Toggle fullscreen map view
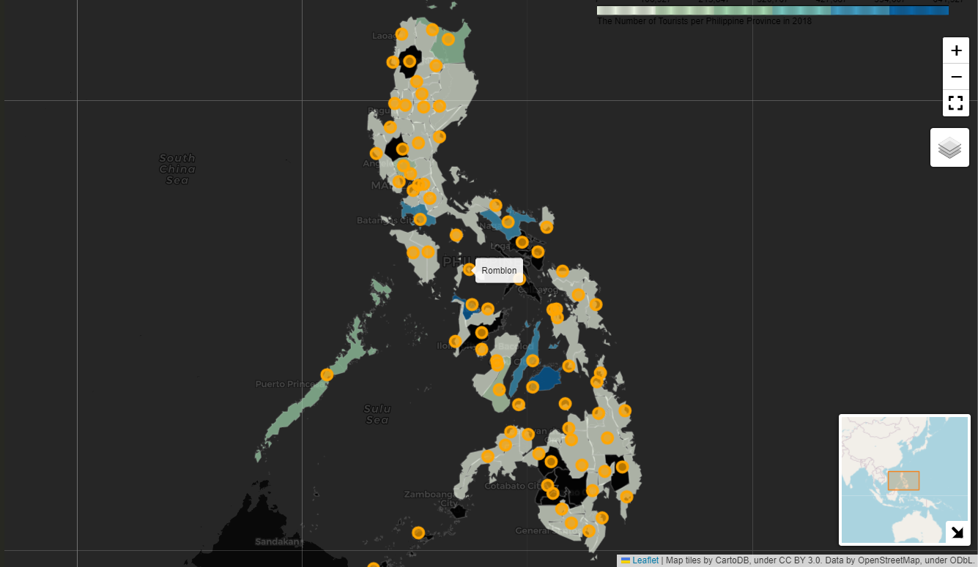This screenshot has height=567, width=978. pyautogui.click(x=955, y=103)
